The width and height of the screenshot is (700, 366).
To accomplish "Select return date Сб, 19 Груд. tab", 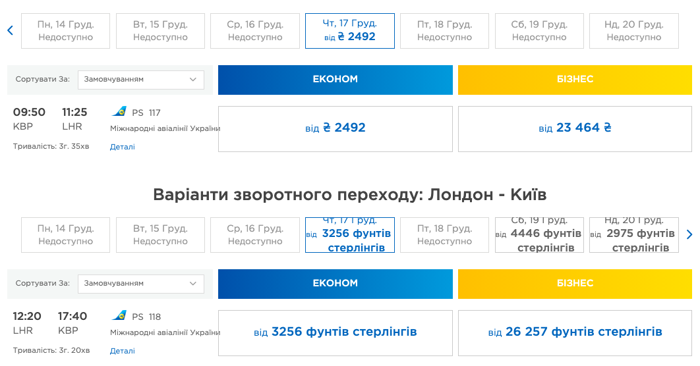I will click(x=539, y=235).
